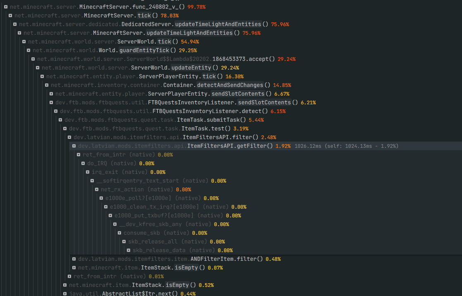Collapse consume_skb (native) node

point(119,233)
